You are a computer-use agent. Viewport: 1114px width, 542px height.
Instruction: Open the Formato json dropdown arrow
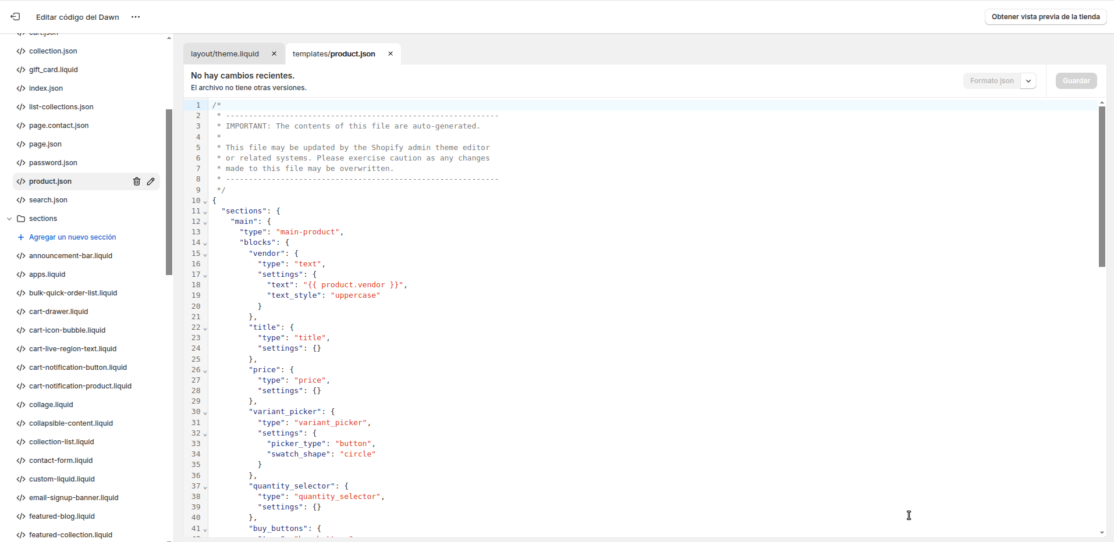(1028, 81)
